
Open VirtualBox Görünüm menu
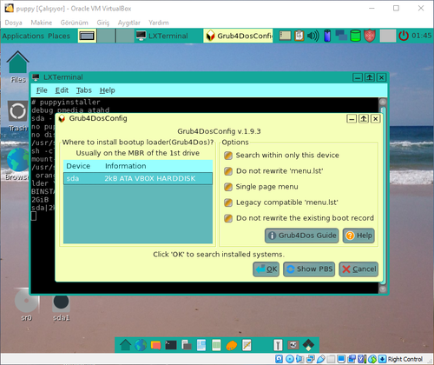(x=74, y=23)
